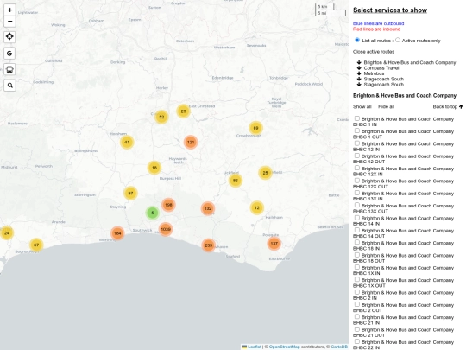Open cluster marker 24 at map edge

point(7,232)
